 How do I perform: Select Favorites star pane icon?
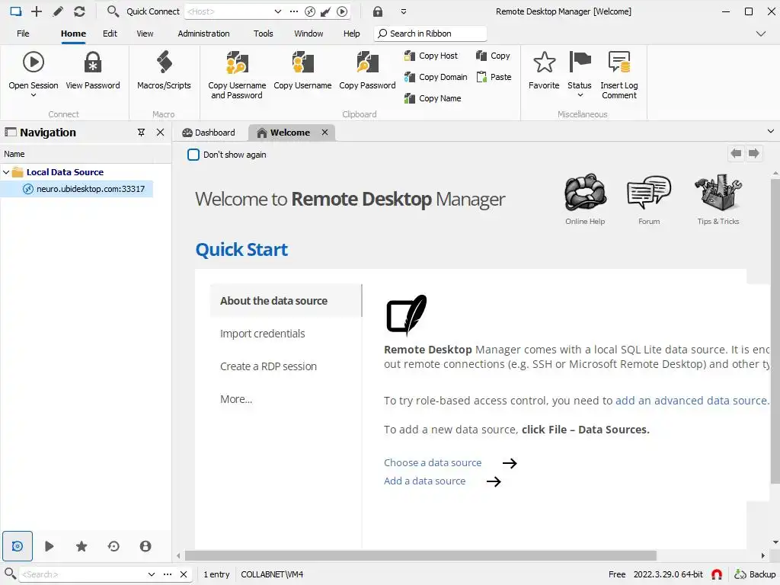[82, 546]
